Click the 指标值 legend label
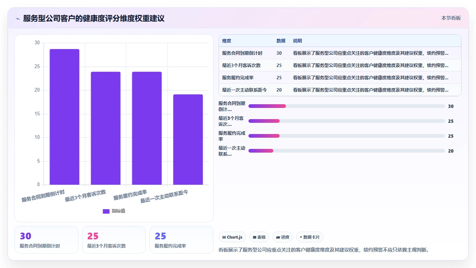 point(118,211)
